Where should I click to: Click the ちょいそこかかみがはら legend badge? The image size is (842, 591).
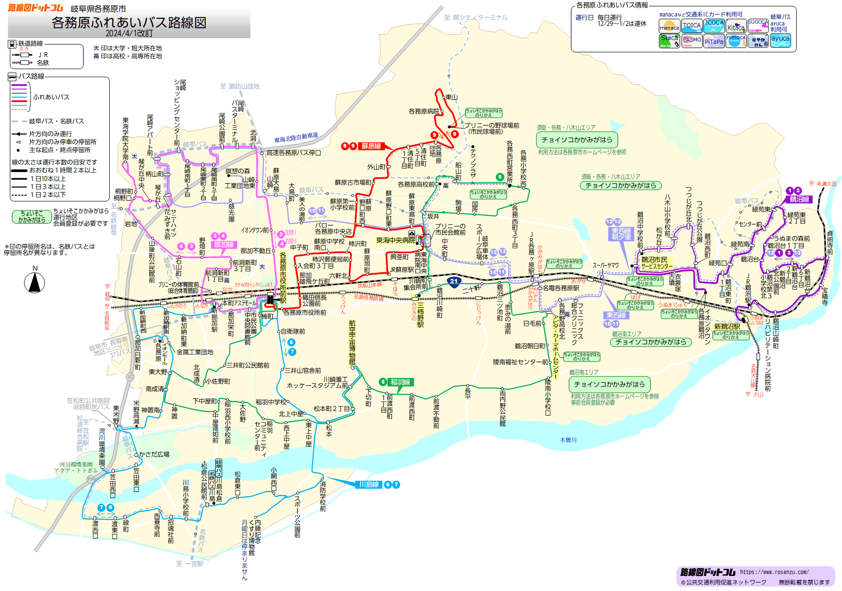click(x=32, y=217)
